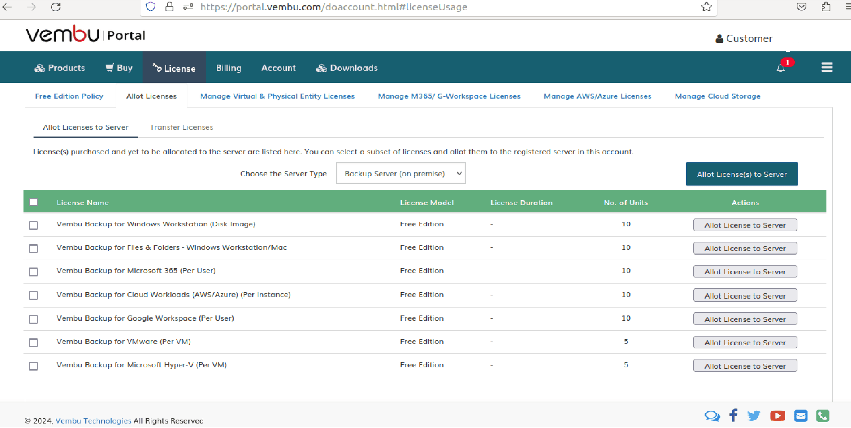Open Manage AWS/Azure Licenses tab
Screen dimensions: 851x428
[x=597, y=96]
